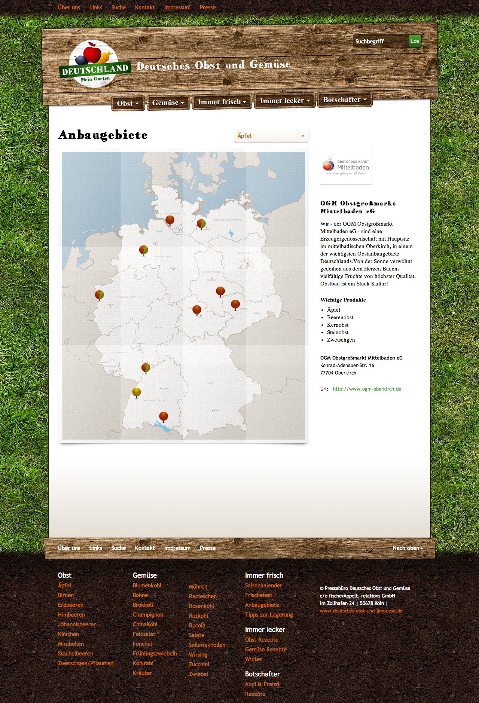Open the Himbeeren footer link
Screen dimensions: 479x703
(x=71, y=614)
